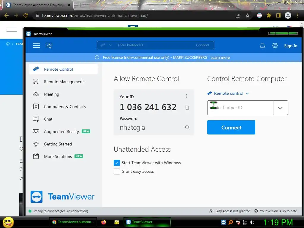
Task: Click Your version is up to date
Action: [278, 211]
